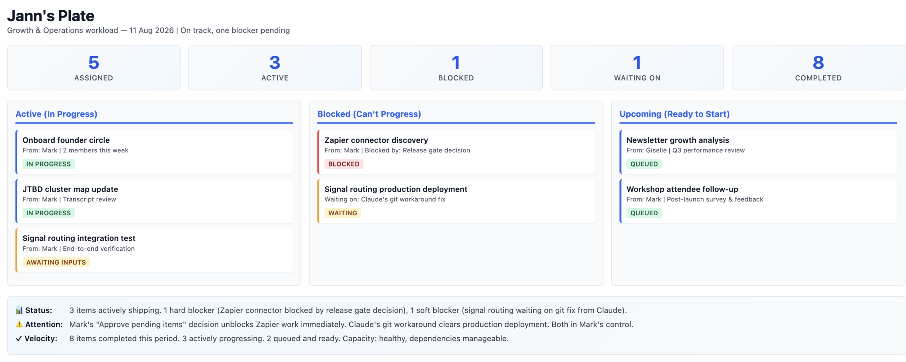Click Queued badge on Workshop attendee follow-up
Viewport: 906px width, 362px height.
(644, 213)
